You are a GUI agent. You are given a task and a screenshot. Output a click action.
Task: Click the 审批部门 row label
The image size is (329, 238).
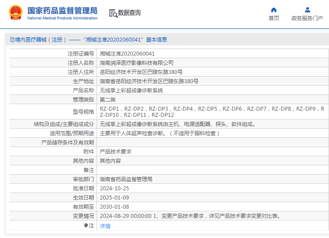click(x=83, y=179)
